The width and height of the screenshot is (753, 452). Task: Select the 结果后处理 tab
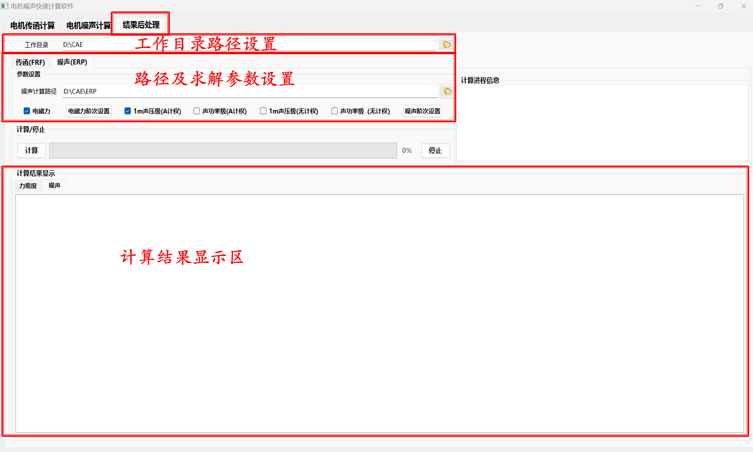coord(141,25)
